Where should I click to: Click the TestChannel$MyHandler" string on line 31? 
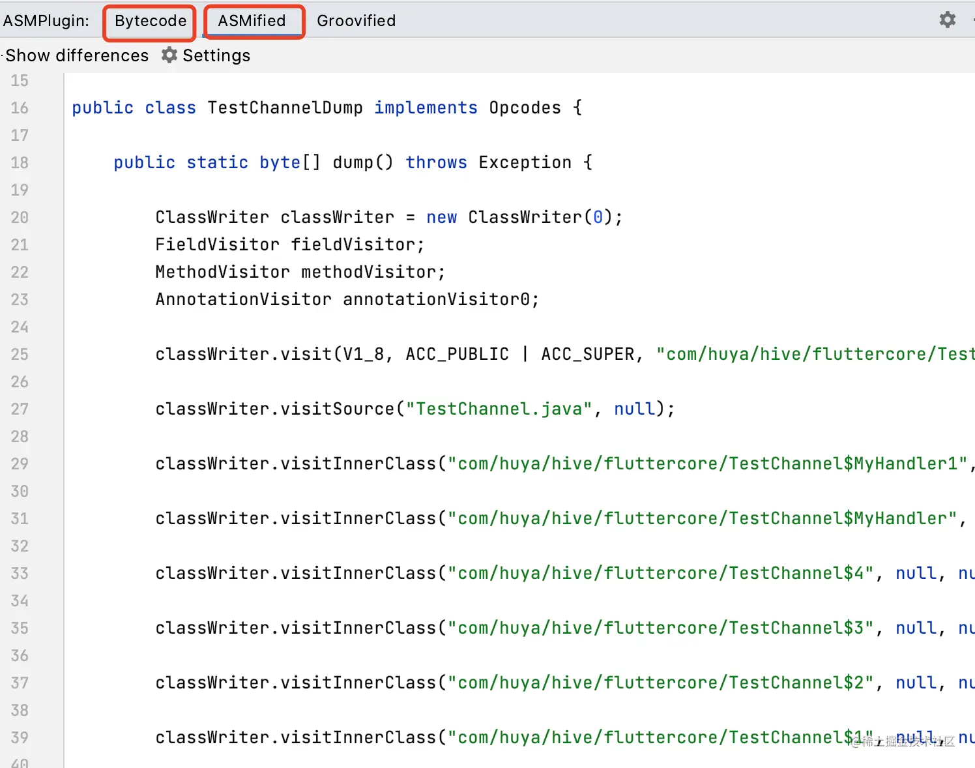pos(702,518)
